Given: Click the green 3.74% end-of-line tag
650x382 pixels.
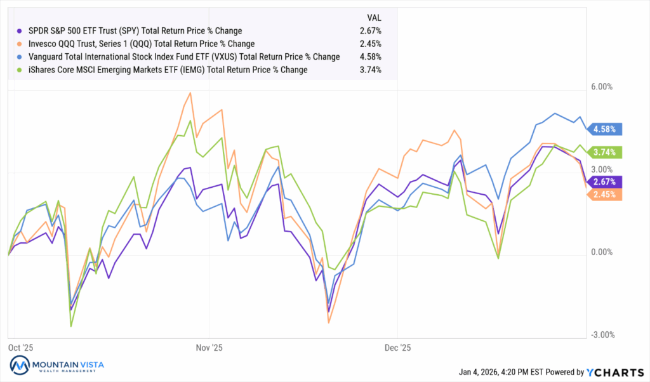Looking at the screenshot, I should tap(606, 152).
